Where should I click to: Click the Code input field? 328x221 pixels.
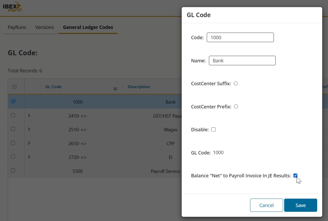pos(240,37)
